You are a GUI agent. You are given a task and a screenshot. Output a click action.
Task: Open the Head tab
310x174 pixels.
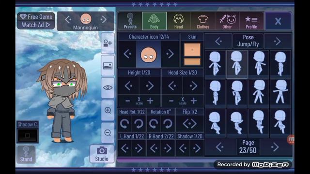point(179,21)
